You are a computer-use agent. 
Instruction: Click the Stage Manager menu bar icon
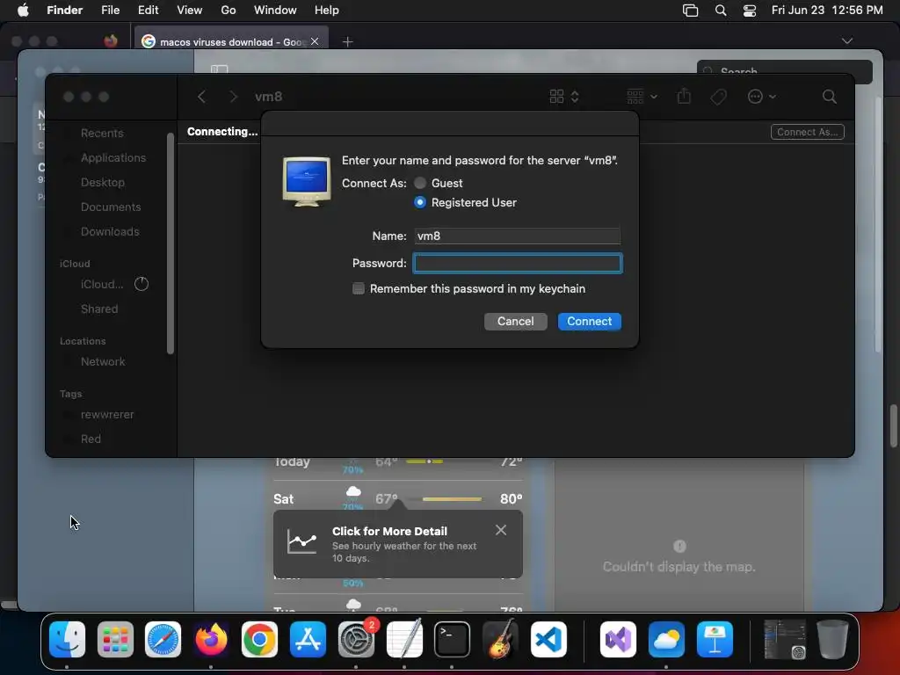[690, 11]
